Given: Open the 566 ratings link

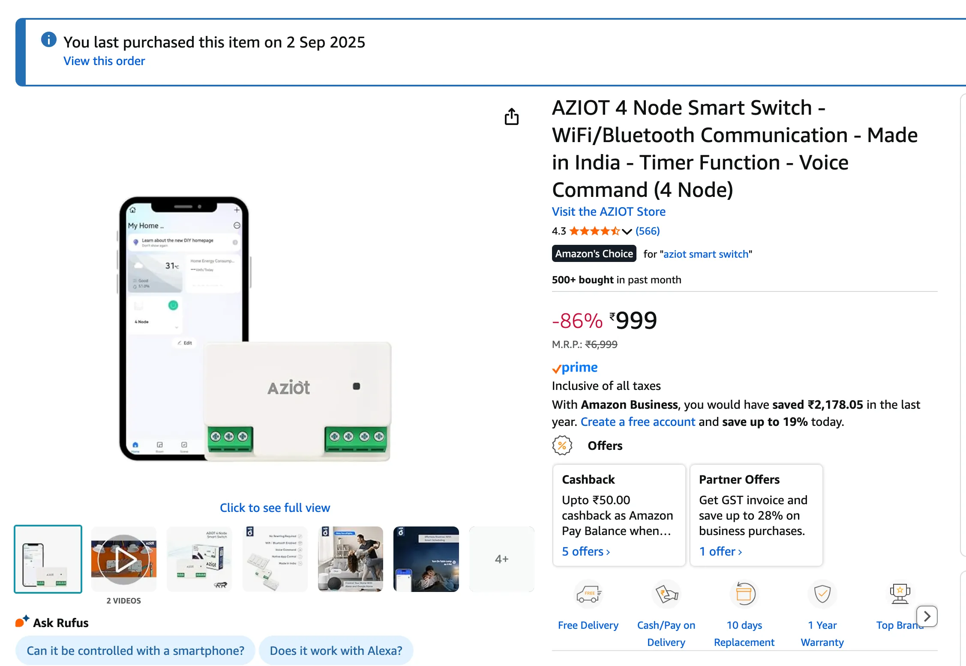Looking at the screenshot, I should click(x=648, y=231).
